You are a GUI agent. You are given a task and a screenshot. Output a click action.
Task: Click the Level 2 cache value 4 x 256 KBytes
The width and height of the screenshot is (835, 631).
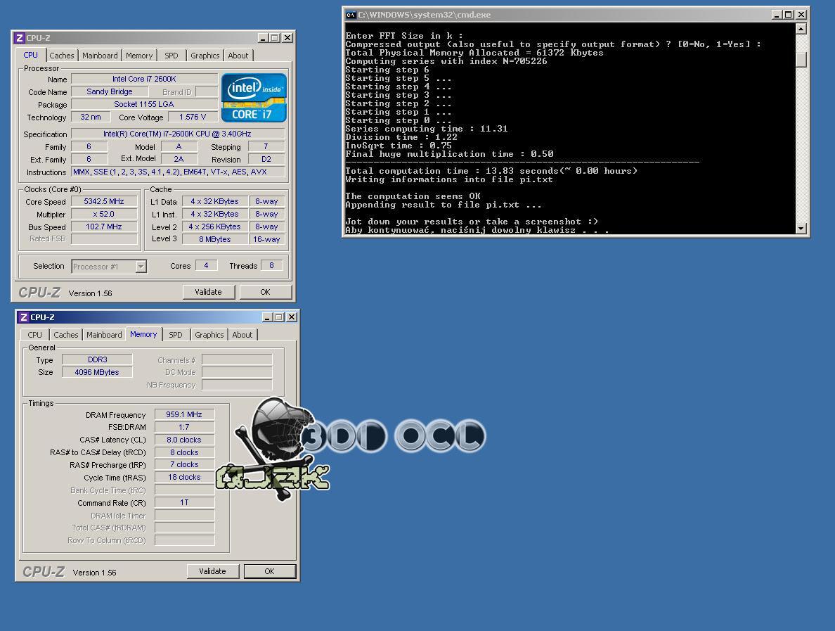click(215, 227)
